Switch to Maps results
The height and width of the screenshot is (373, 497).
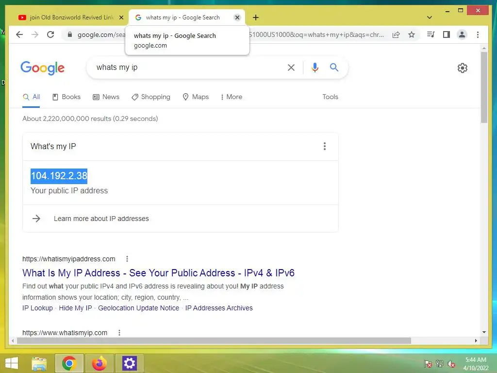[196, 97]
